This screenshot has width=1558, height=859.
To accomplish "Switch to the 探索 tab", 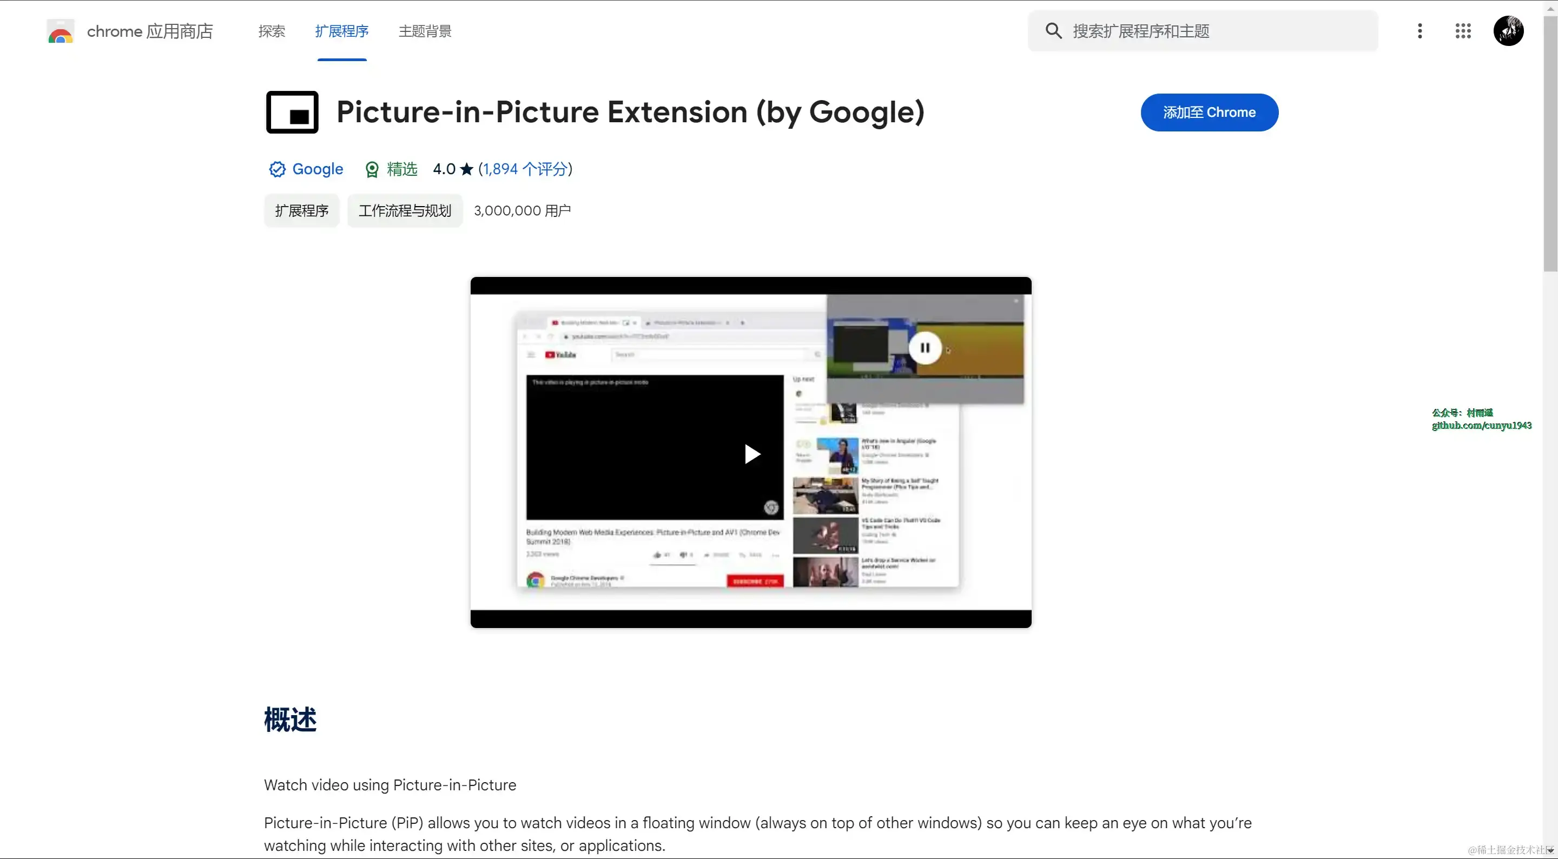I will (272, 31).
